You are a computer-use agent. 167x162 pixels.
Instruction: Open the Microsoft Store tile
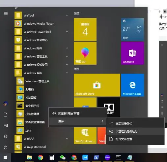97,85
